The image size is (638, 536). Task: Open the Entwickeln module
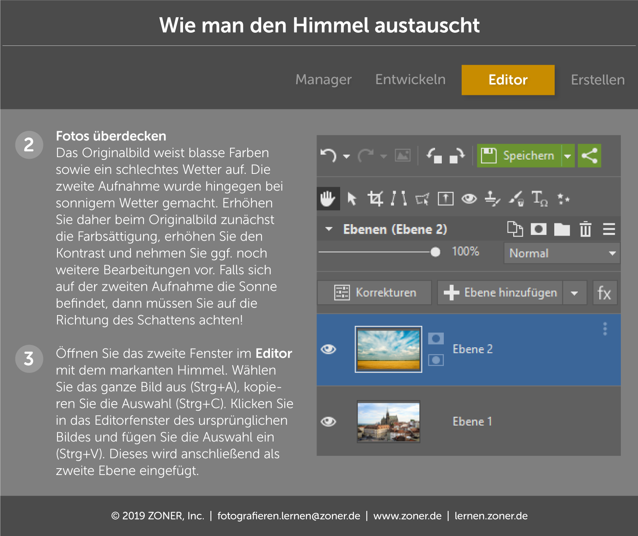click(x=410, y=80)
